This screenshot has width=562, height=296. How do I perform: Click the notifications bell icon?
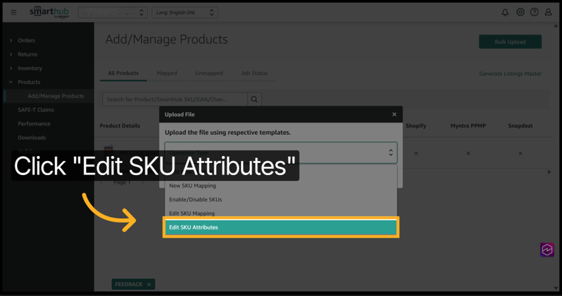[505, 12]
